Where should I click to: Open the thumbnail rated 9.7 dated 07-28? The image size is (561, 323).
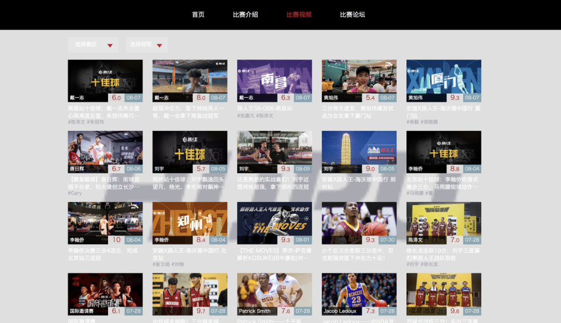[x=190, y=294]
